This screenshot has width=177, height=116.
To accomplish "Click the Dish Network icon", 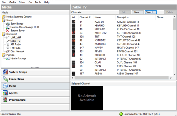I will tap(8, 52).
